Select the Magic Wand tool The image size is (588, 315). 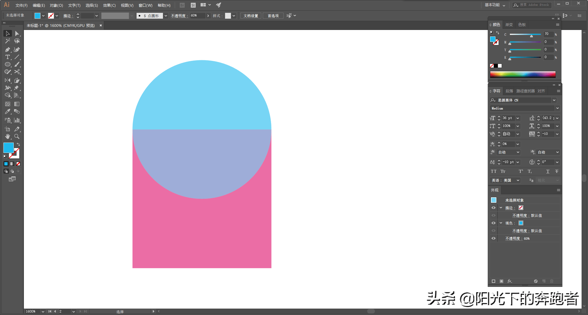[7, 41]
